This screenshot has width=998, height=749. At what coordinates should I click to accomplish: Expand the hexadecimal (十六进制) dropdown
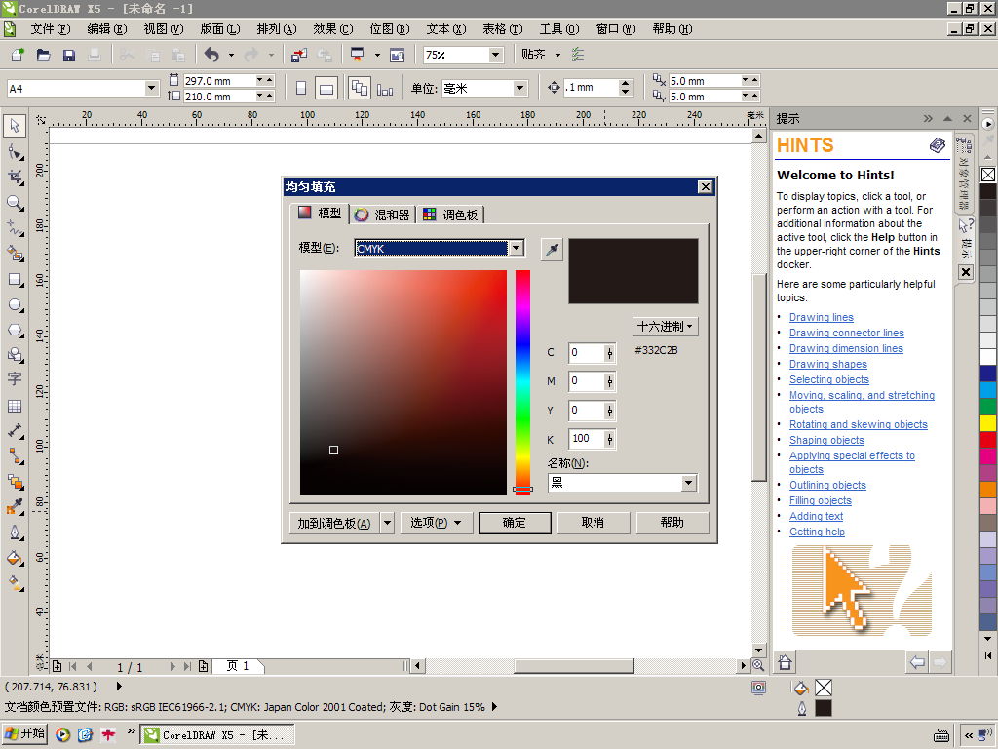point(665,326)
